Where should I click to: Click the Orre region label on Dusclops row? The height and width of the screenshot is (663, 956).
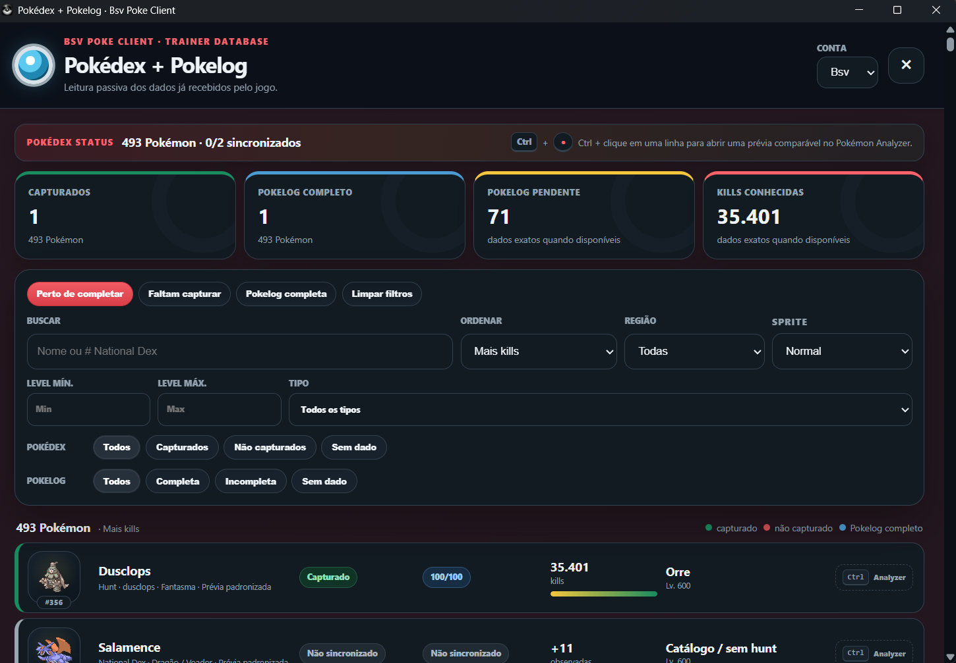pyautogui.click(x=678, y=572)
